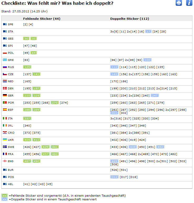Click the green legend swatch box

(x=4, y=196)
